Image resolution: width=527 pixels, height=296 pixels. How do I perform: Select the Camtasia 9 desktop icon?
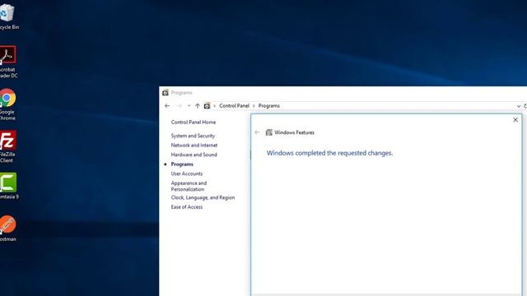tap(8, 186)
